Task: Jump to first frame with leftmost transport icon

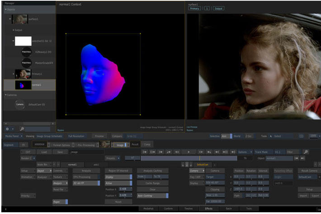Action: (x=145, y=152)
